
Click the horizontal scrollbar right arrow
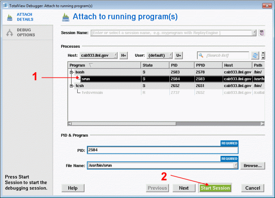point(262,124)
